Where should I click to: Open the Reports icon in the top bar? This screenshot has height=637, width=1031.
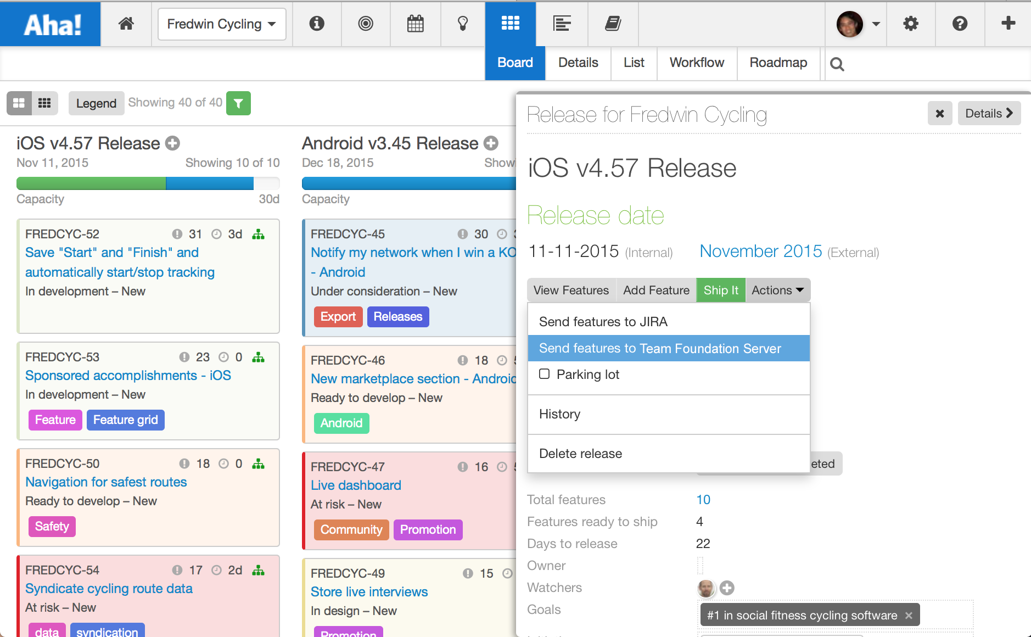click(x=562, y=24)
